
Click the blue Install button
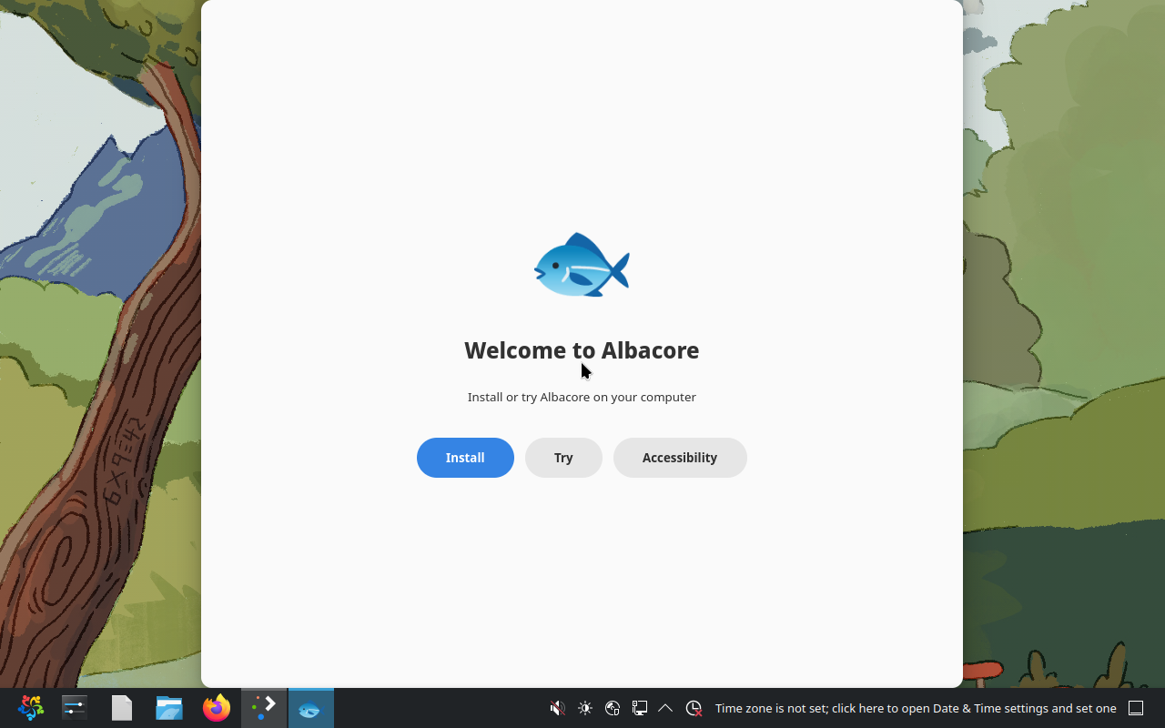465,458
